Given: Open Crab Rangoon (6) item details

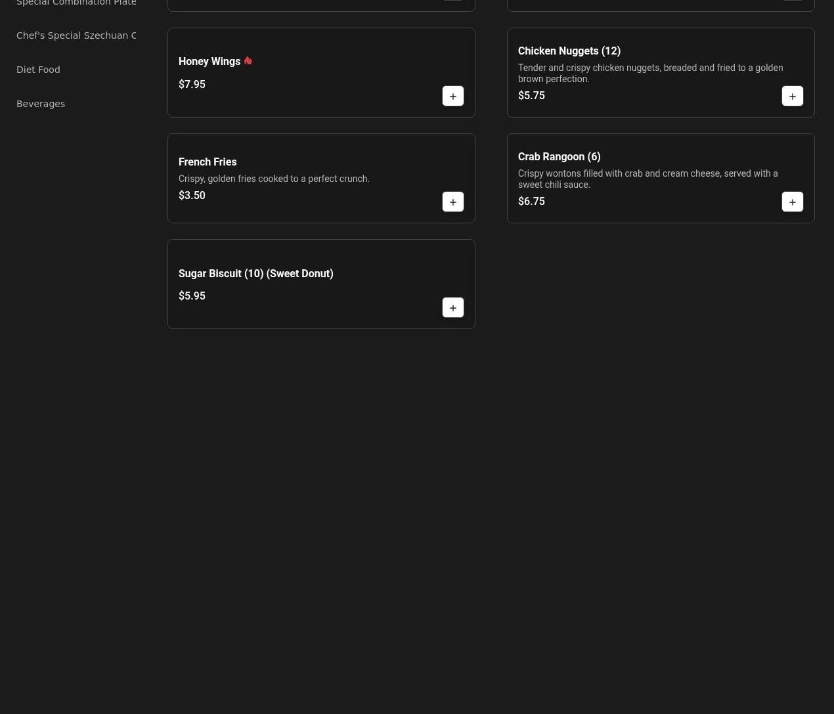Looking at the screenshot, I should (x=559, y=156).
